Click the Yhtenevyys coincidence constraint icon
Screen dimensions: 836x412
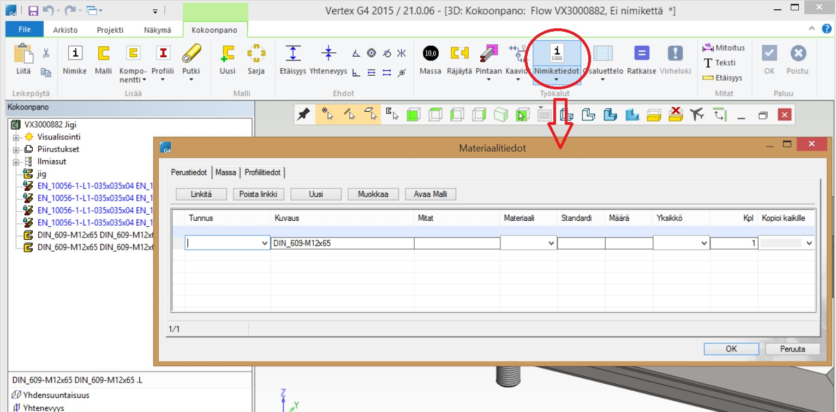tap(328, 53)
